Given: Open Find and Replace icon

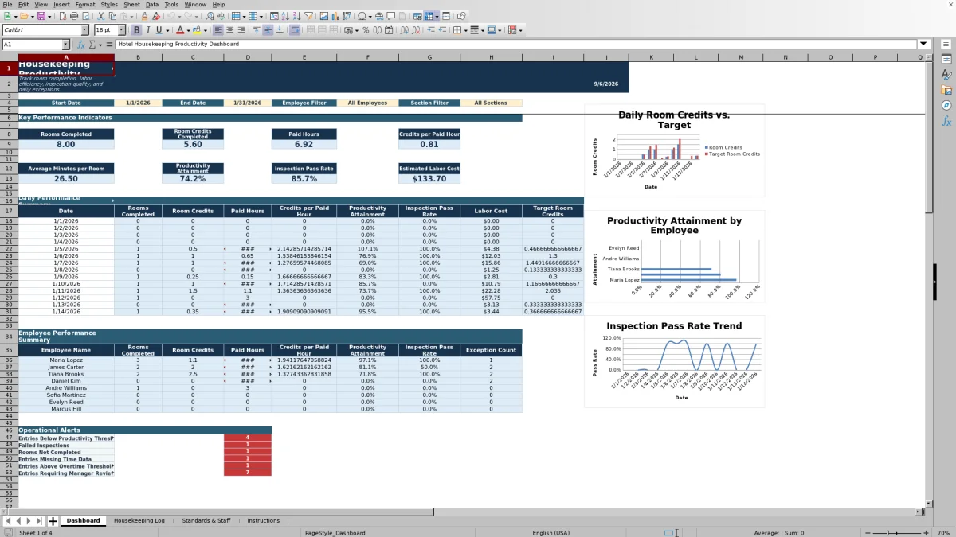Looking at the screenshot, I should click(210, 16).
